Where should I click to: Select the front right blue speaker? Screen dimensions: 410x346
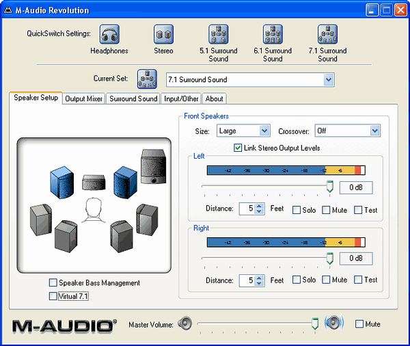pos(125,182)
